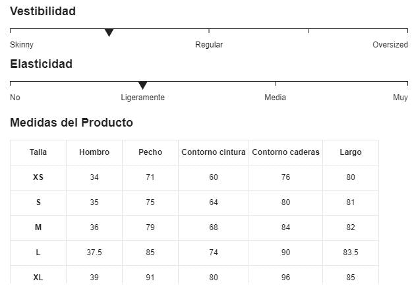Click the Media elasticity label

pyautogui.click(x=275, y=98)
